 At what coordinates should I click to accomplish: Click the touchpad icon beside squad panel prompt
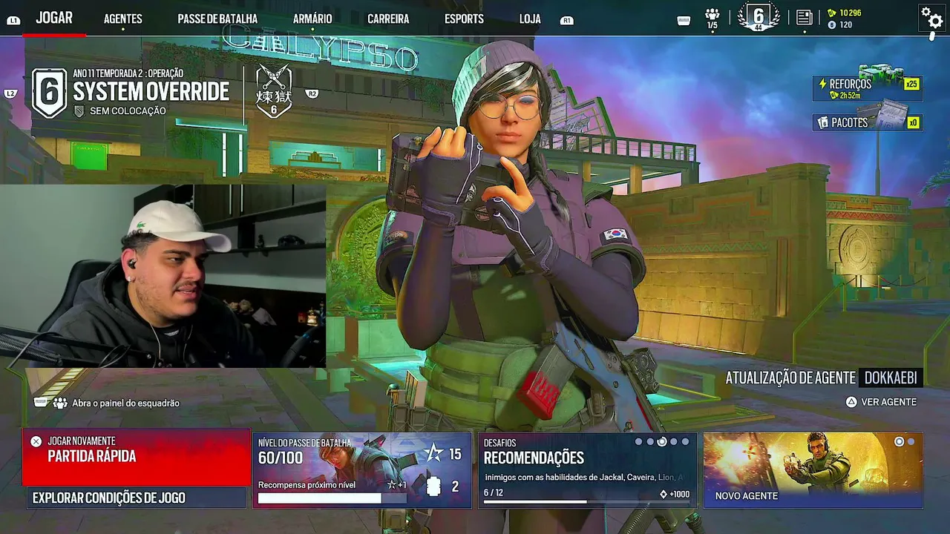(x=42, y=403)
